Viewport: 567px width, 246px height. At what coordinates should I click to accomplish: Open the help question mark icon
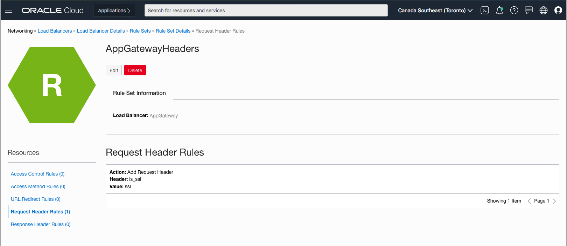coord(514,10)
